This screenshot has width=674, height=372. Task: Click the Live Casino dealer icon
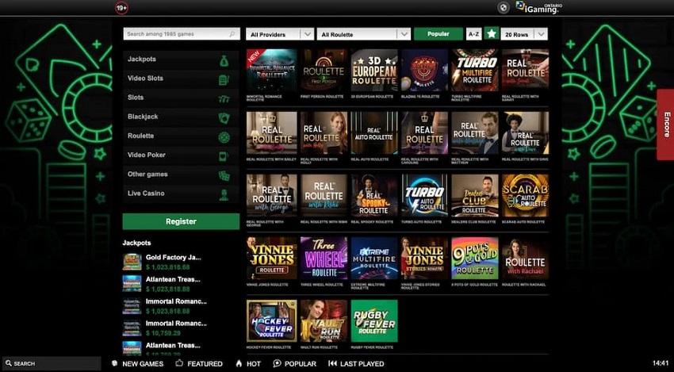(x=224, y=195)
